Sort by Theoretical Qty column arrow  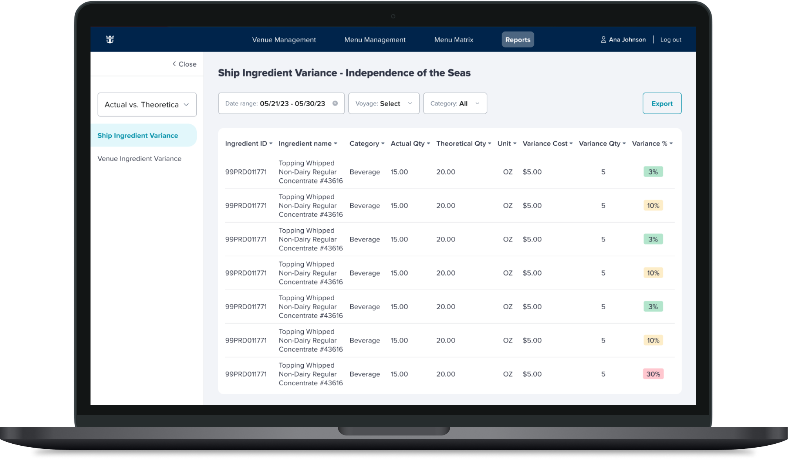pos(489,144)
